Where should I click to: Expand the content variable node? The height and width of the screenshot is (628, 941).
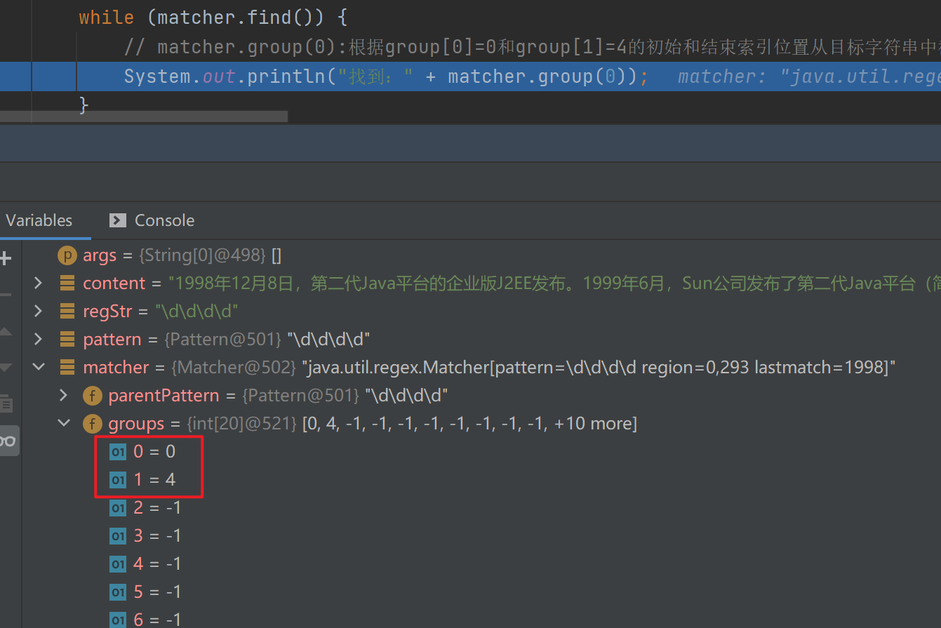point(39,283)
